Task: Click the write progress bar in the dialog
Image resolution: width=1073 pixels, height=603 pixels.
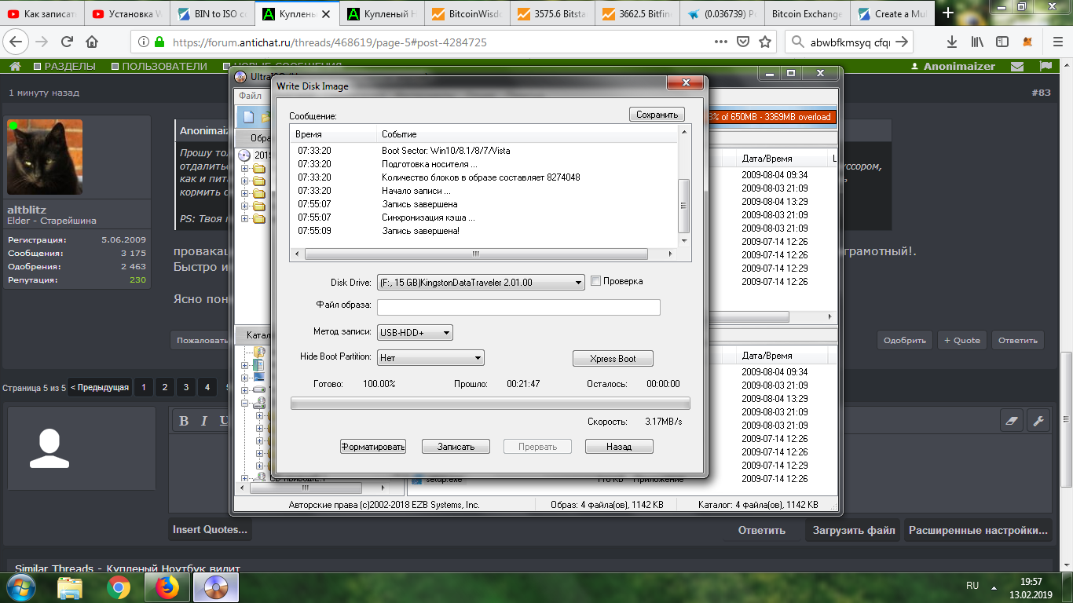Action: (x=490, y=404)
